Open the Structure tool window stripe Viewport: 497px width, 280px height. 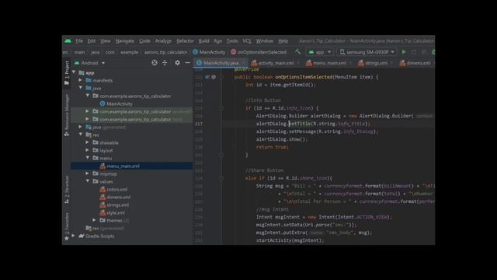point(67,190)
